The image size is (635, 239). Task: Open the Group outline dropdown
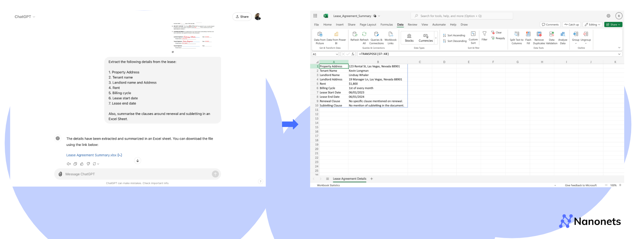(x=576, y=37)
